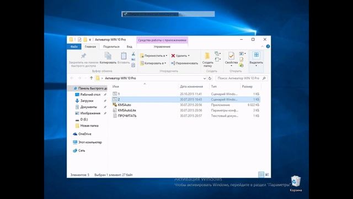Click the Forward navigation arrow

point(79,78)
